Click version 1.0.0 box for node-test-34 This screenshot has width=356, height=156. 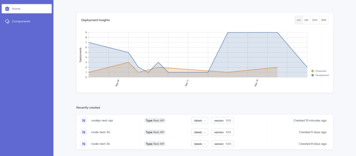pyautogui.click(x=222, y=132)
